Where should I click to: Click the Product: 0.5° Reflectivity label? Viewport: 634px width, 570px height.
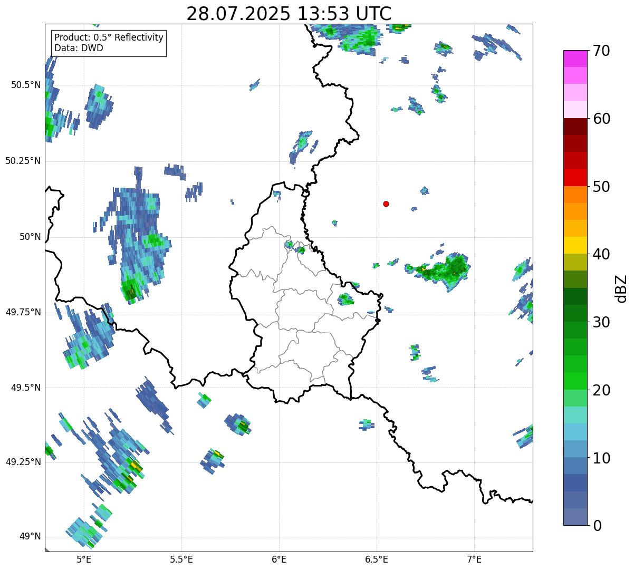pos(109,38)
